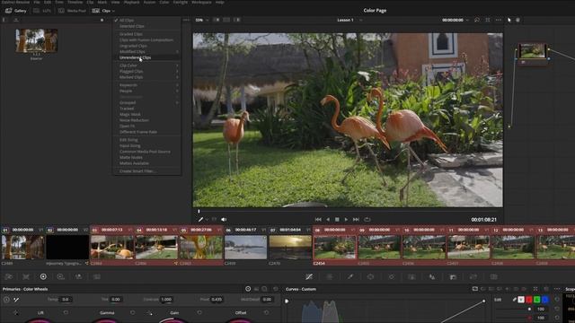Screen dimensions: 575x323
Task: Click the Contrast value field 1.000
Action: click(166, 299)
